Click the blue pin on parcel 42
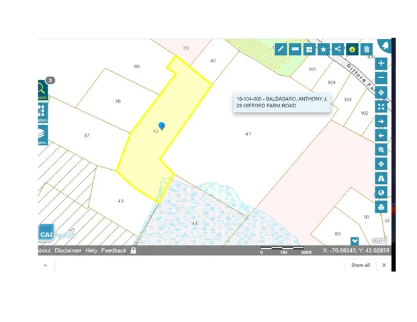This screenshot has height=322, width=417. 161,125
